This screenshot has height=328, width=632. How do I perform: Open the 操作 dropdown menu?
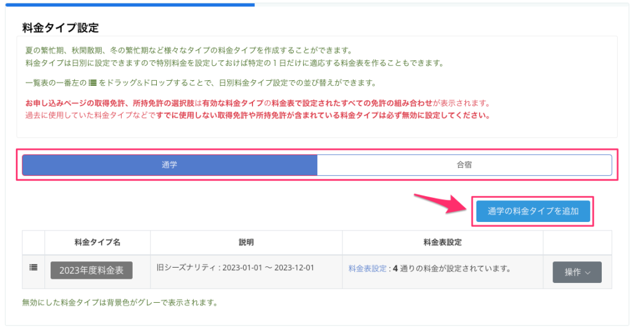pos(577,272)
